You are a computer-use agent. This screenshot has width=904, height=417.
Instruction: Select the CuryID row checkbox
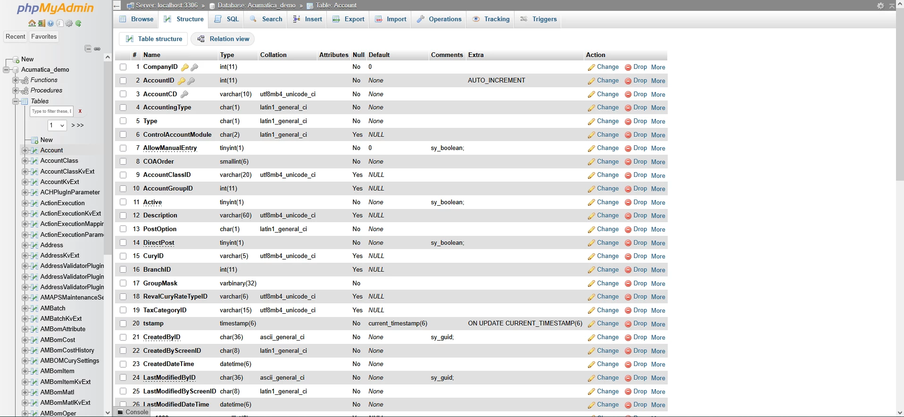[x=123, y=256]
